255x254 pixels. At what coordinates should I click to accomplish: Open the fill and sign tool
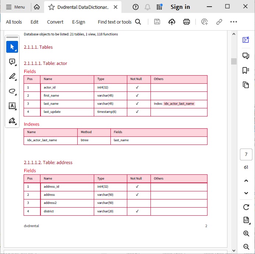12,121
